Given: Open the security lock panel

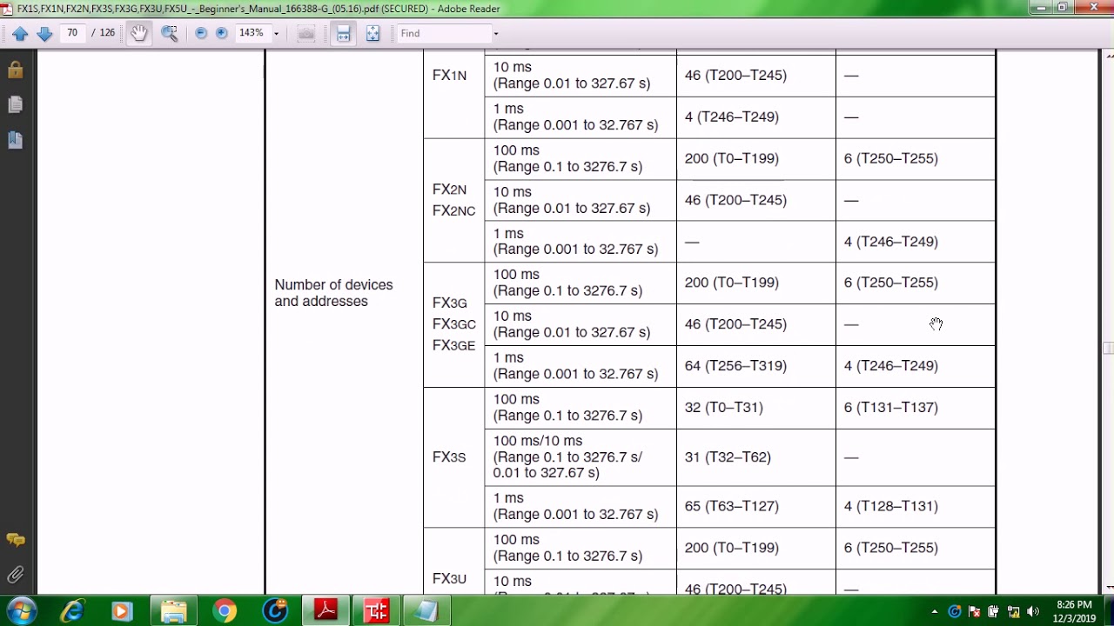Looking at the screenshot, I should click(x=15, y=70).
